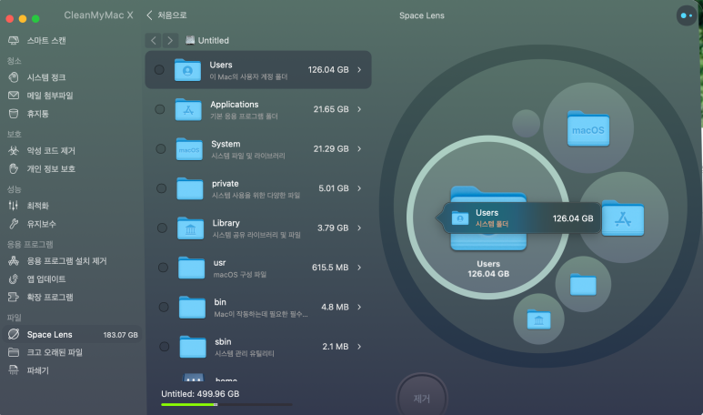The image size is (703, 415).
Task: Click the System Junk (시스템 정크) icon
Action: coord(14,77)
